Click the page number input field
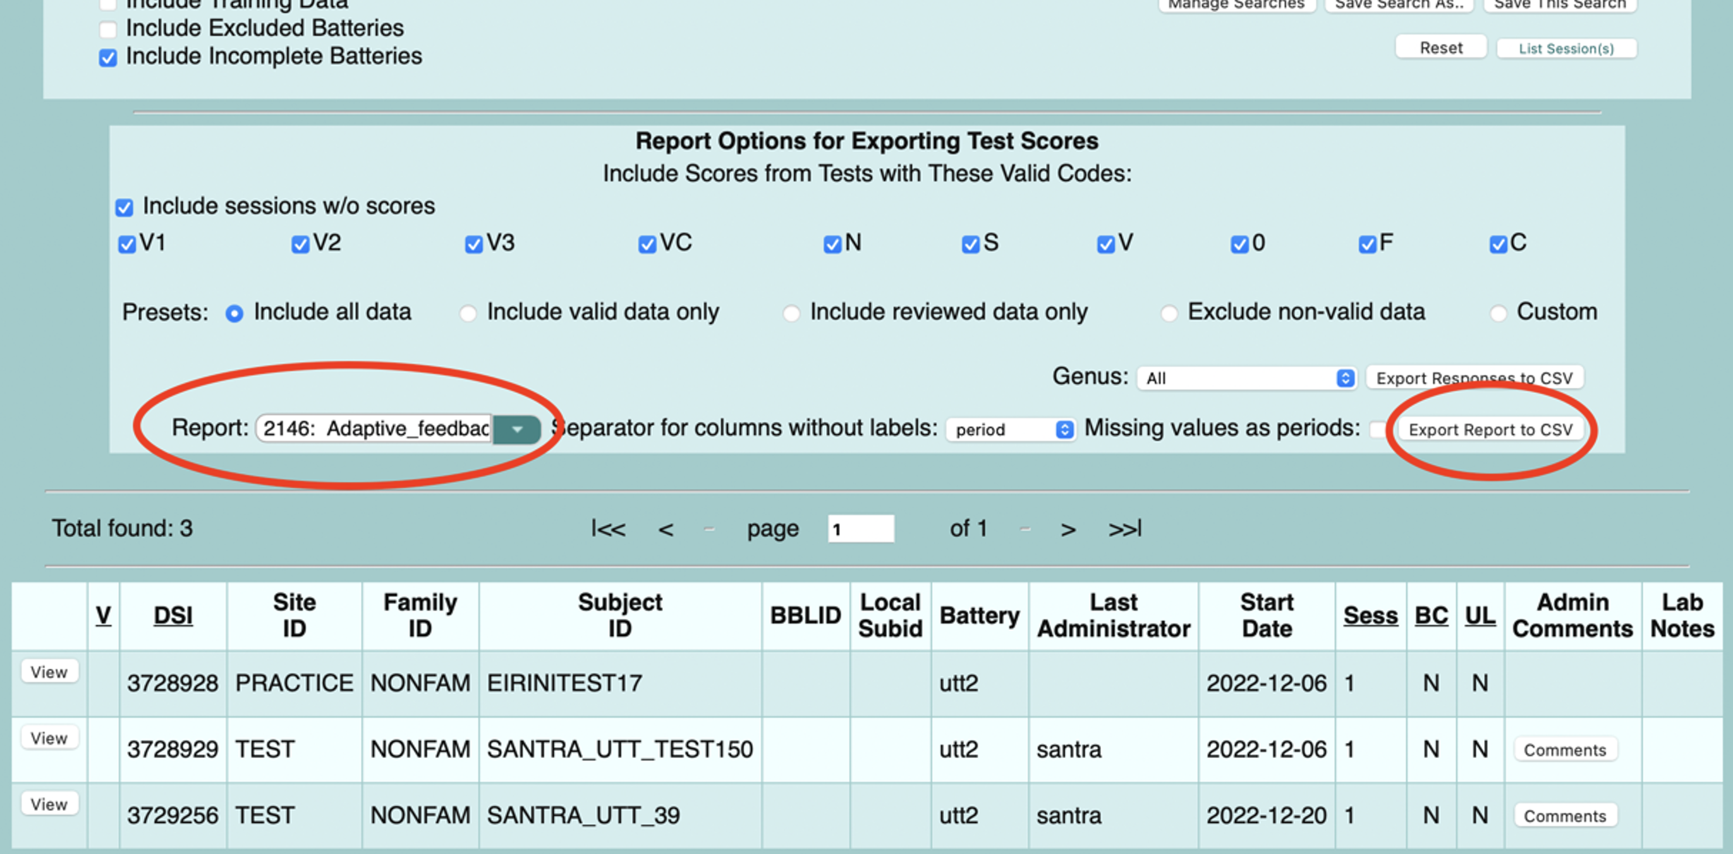The height and width of the screenshot is (854, 1733). [860, 529]
